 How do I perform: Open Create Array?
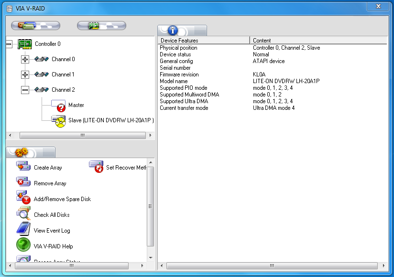[x=48, y=168]
